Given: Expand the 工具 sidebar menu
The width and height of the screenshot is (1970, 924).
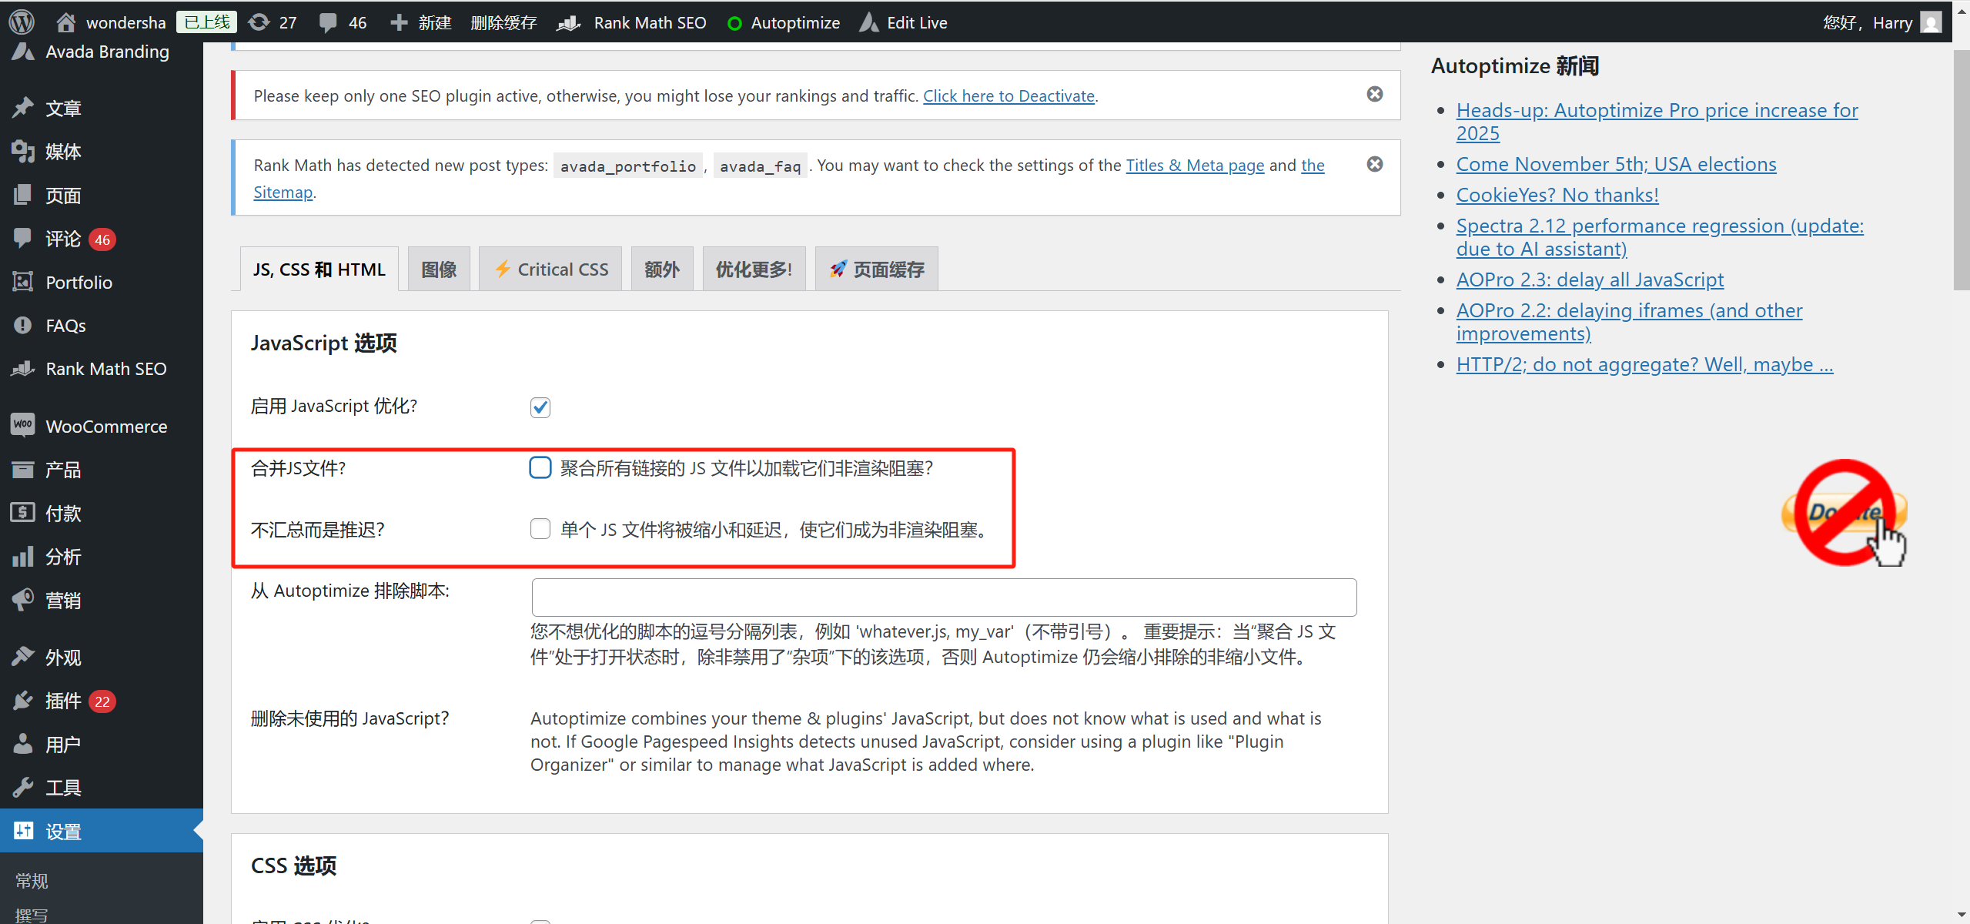Looking at the screenshot, I should coord(63,786).
